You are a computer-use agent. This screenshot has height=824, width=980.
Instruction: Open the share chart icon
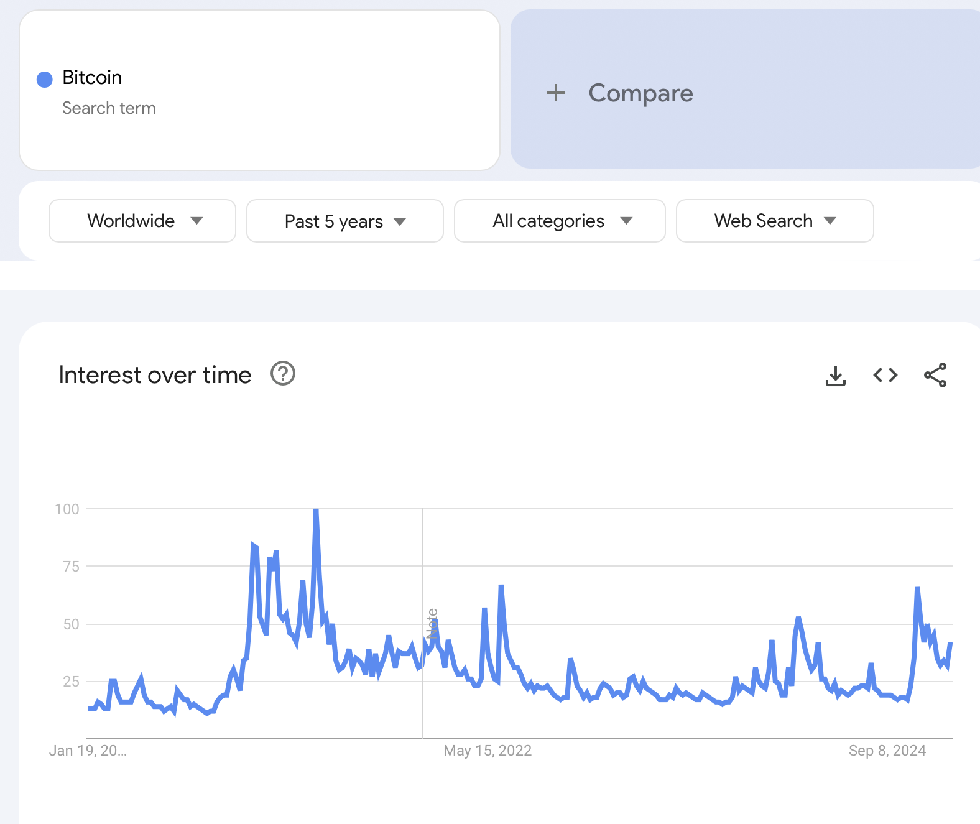(x=935, y=375)
